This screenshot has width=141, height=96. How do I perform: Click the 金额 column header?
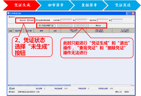pos(55,31)
